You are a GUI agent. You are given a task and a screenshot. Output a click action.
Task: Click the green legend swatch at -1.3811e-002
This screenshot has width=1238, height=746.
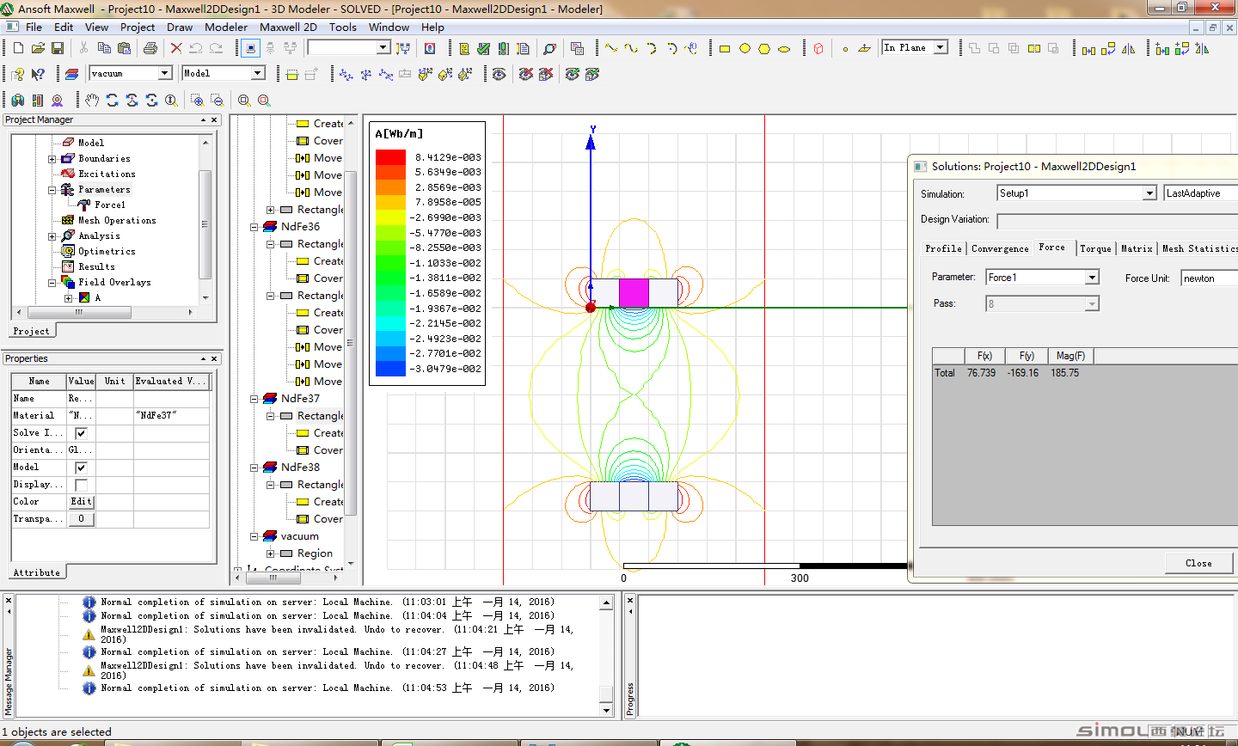point(390,278)
